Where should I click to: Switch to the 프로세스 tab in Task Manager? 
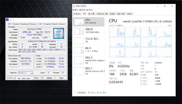click(77, 14)
